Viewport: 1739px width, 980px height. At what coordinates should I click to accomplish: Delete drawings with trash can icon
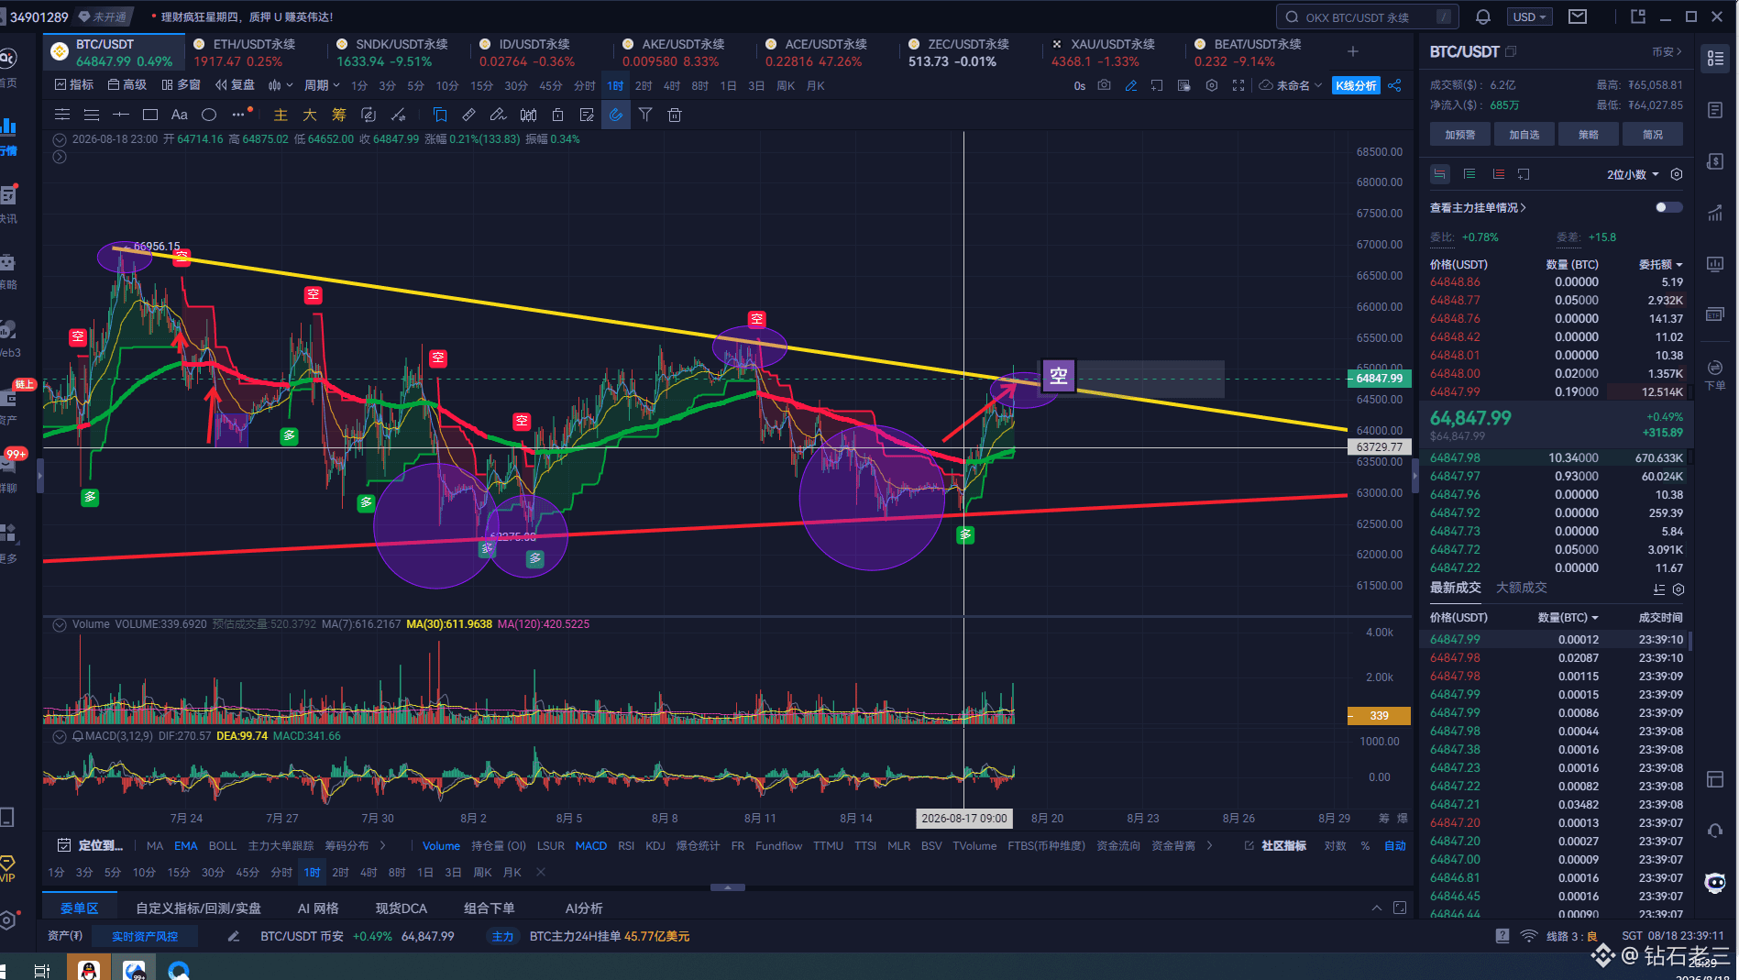(x=675, y=115)
